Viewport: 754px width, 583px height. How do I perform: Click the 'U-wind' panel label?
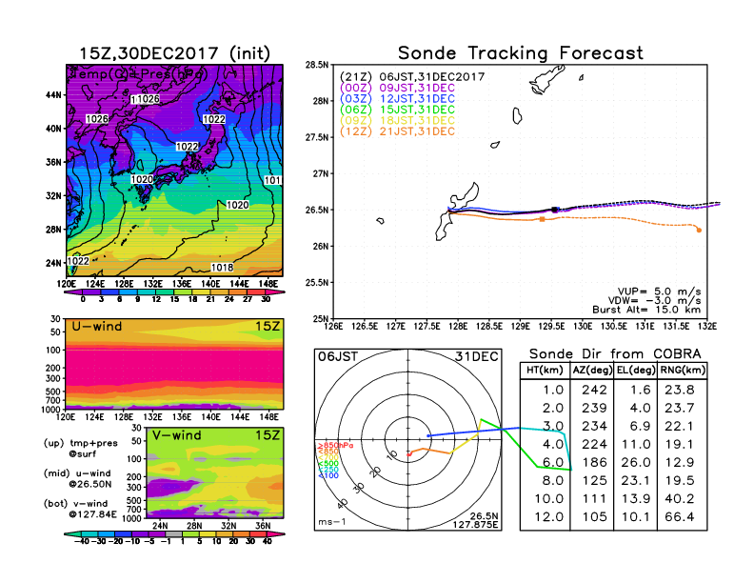[x=97, y=327]
